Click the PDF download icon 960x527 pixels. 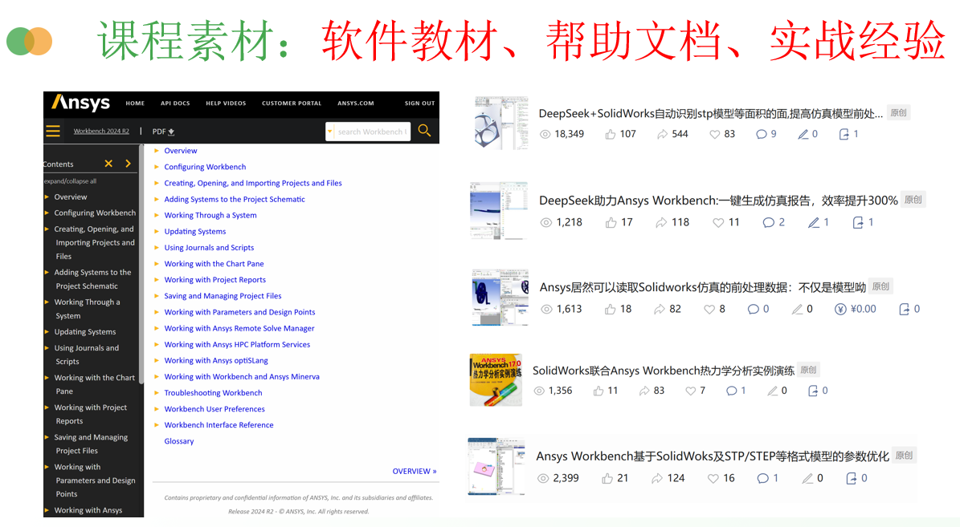click(171, 132)
